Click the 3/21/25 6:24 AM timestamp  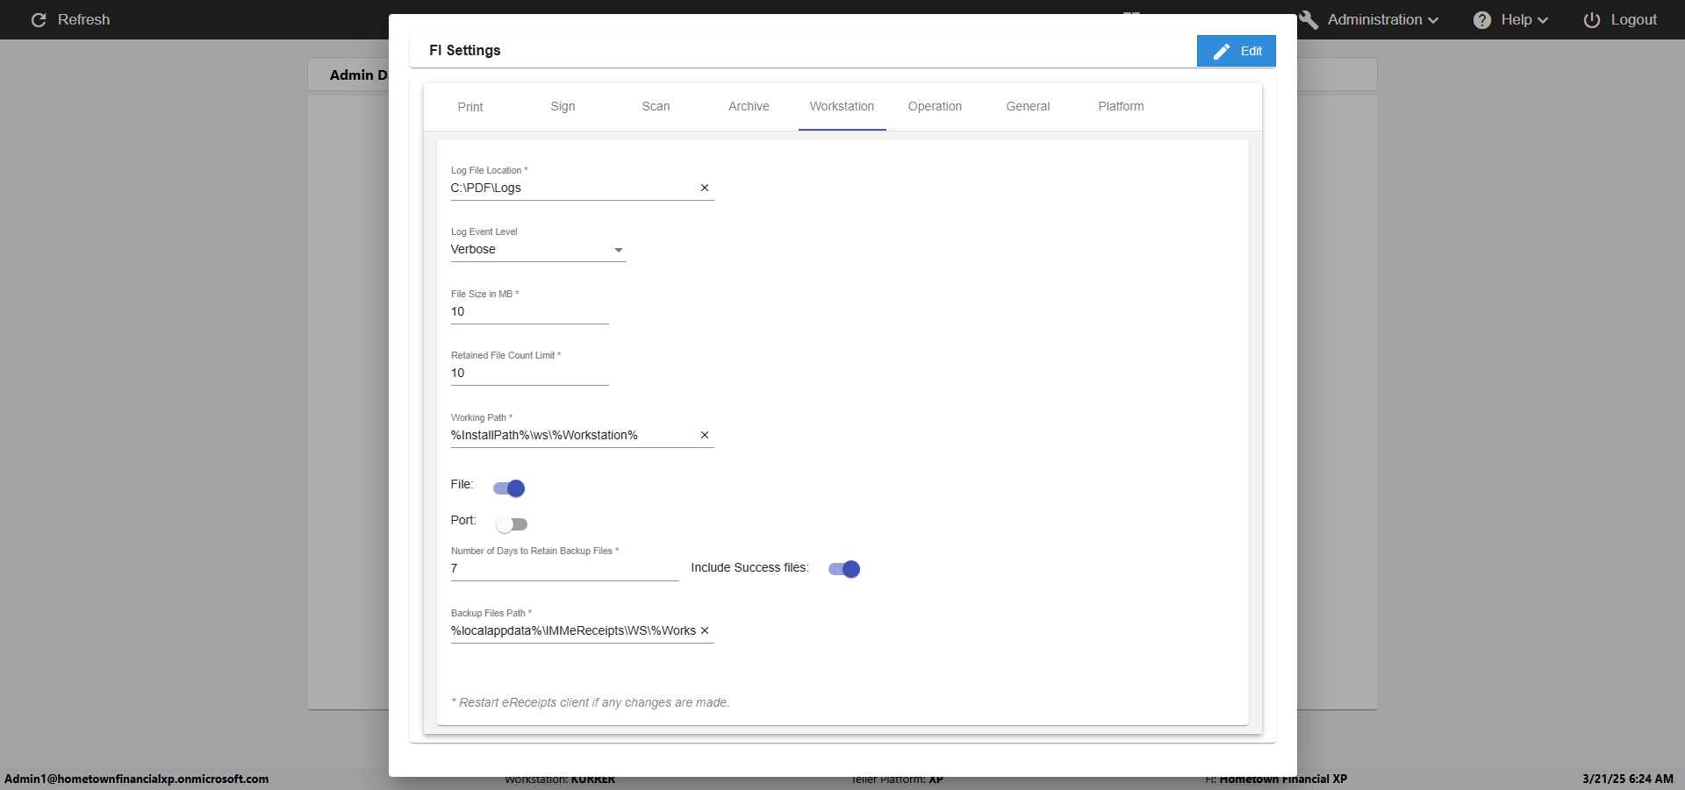coord(1628,779)
